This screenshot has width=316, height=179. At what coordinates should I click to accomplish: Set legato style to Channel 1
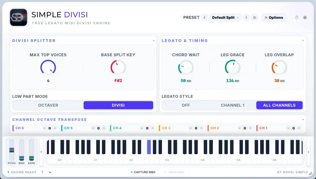233,105
